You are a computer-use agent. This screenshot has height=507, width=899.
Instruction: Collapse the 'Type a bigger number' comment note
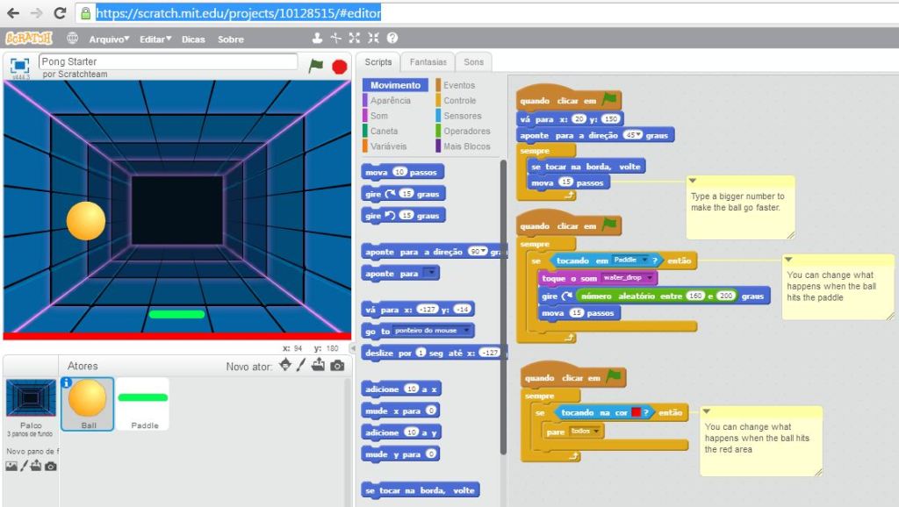point(692,182)
